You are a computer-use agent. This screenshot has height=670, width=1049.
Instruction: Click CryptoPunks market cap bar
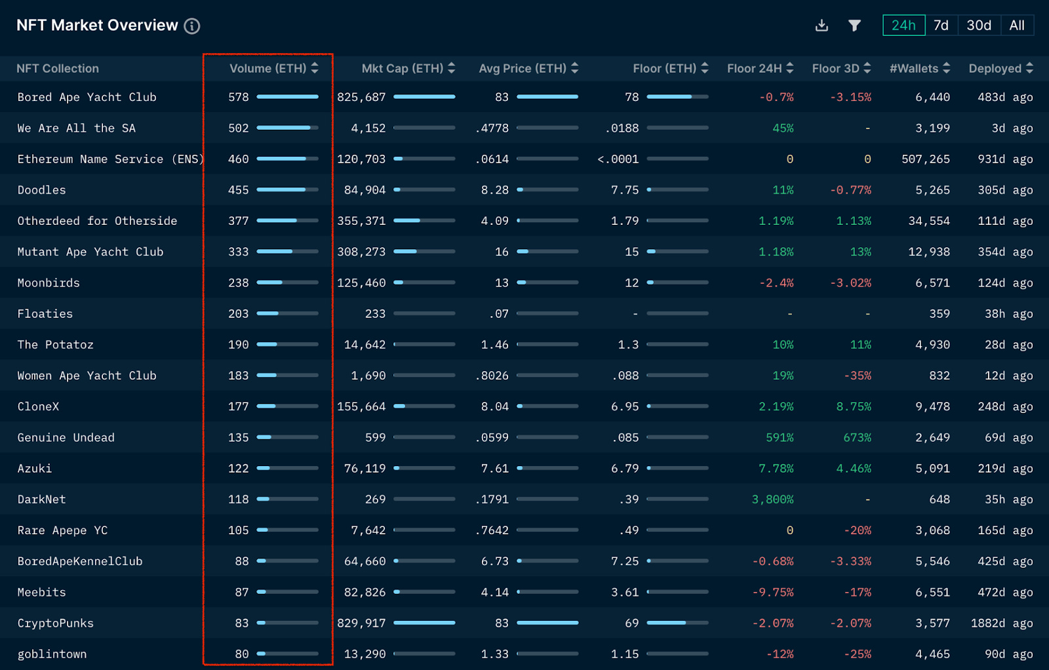point(424,623)
